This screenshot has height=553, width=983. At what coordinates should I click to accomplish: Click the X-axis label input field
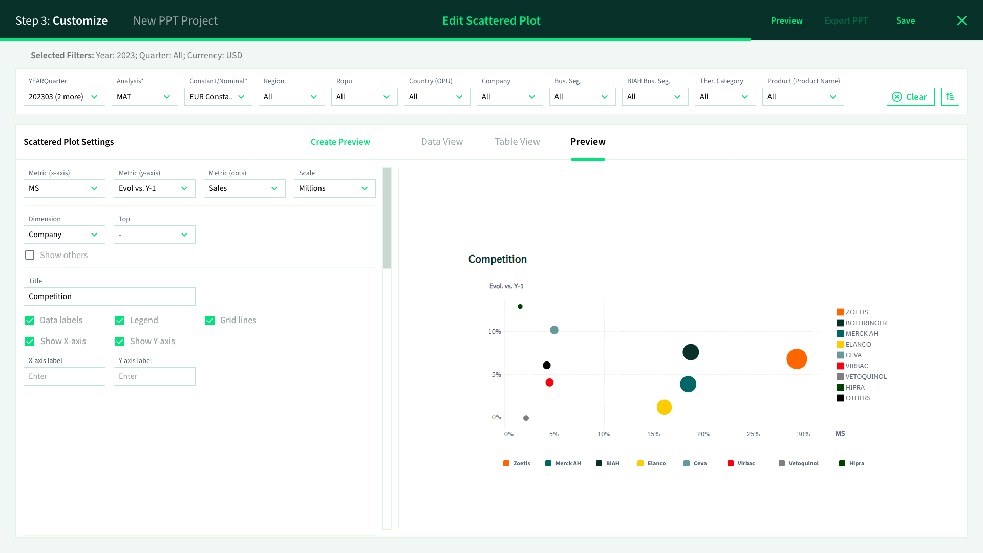click(x=64, y=376)
